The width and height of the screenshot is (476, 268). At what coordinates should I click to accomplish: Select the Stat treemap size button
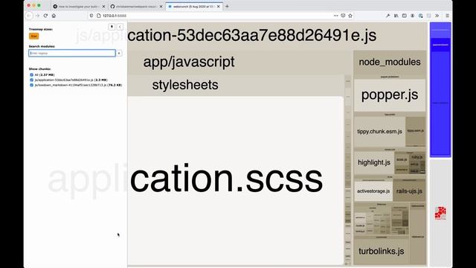[x=33, y=36]
